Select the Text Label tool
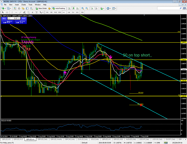Viewport: 187px width, 144px height. pyautogui.click(x=37, y=12)
